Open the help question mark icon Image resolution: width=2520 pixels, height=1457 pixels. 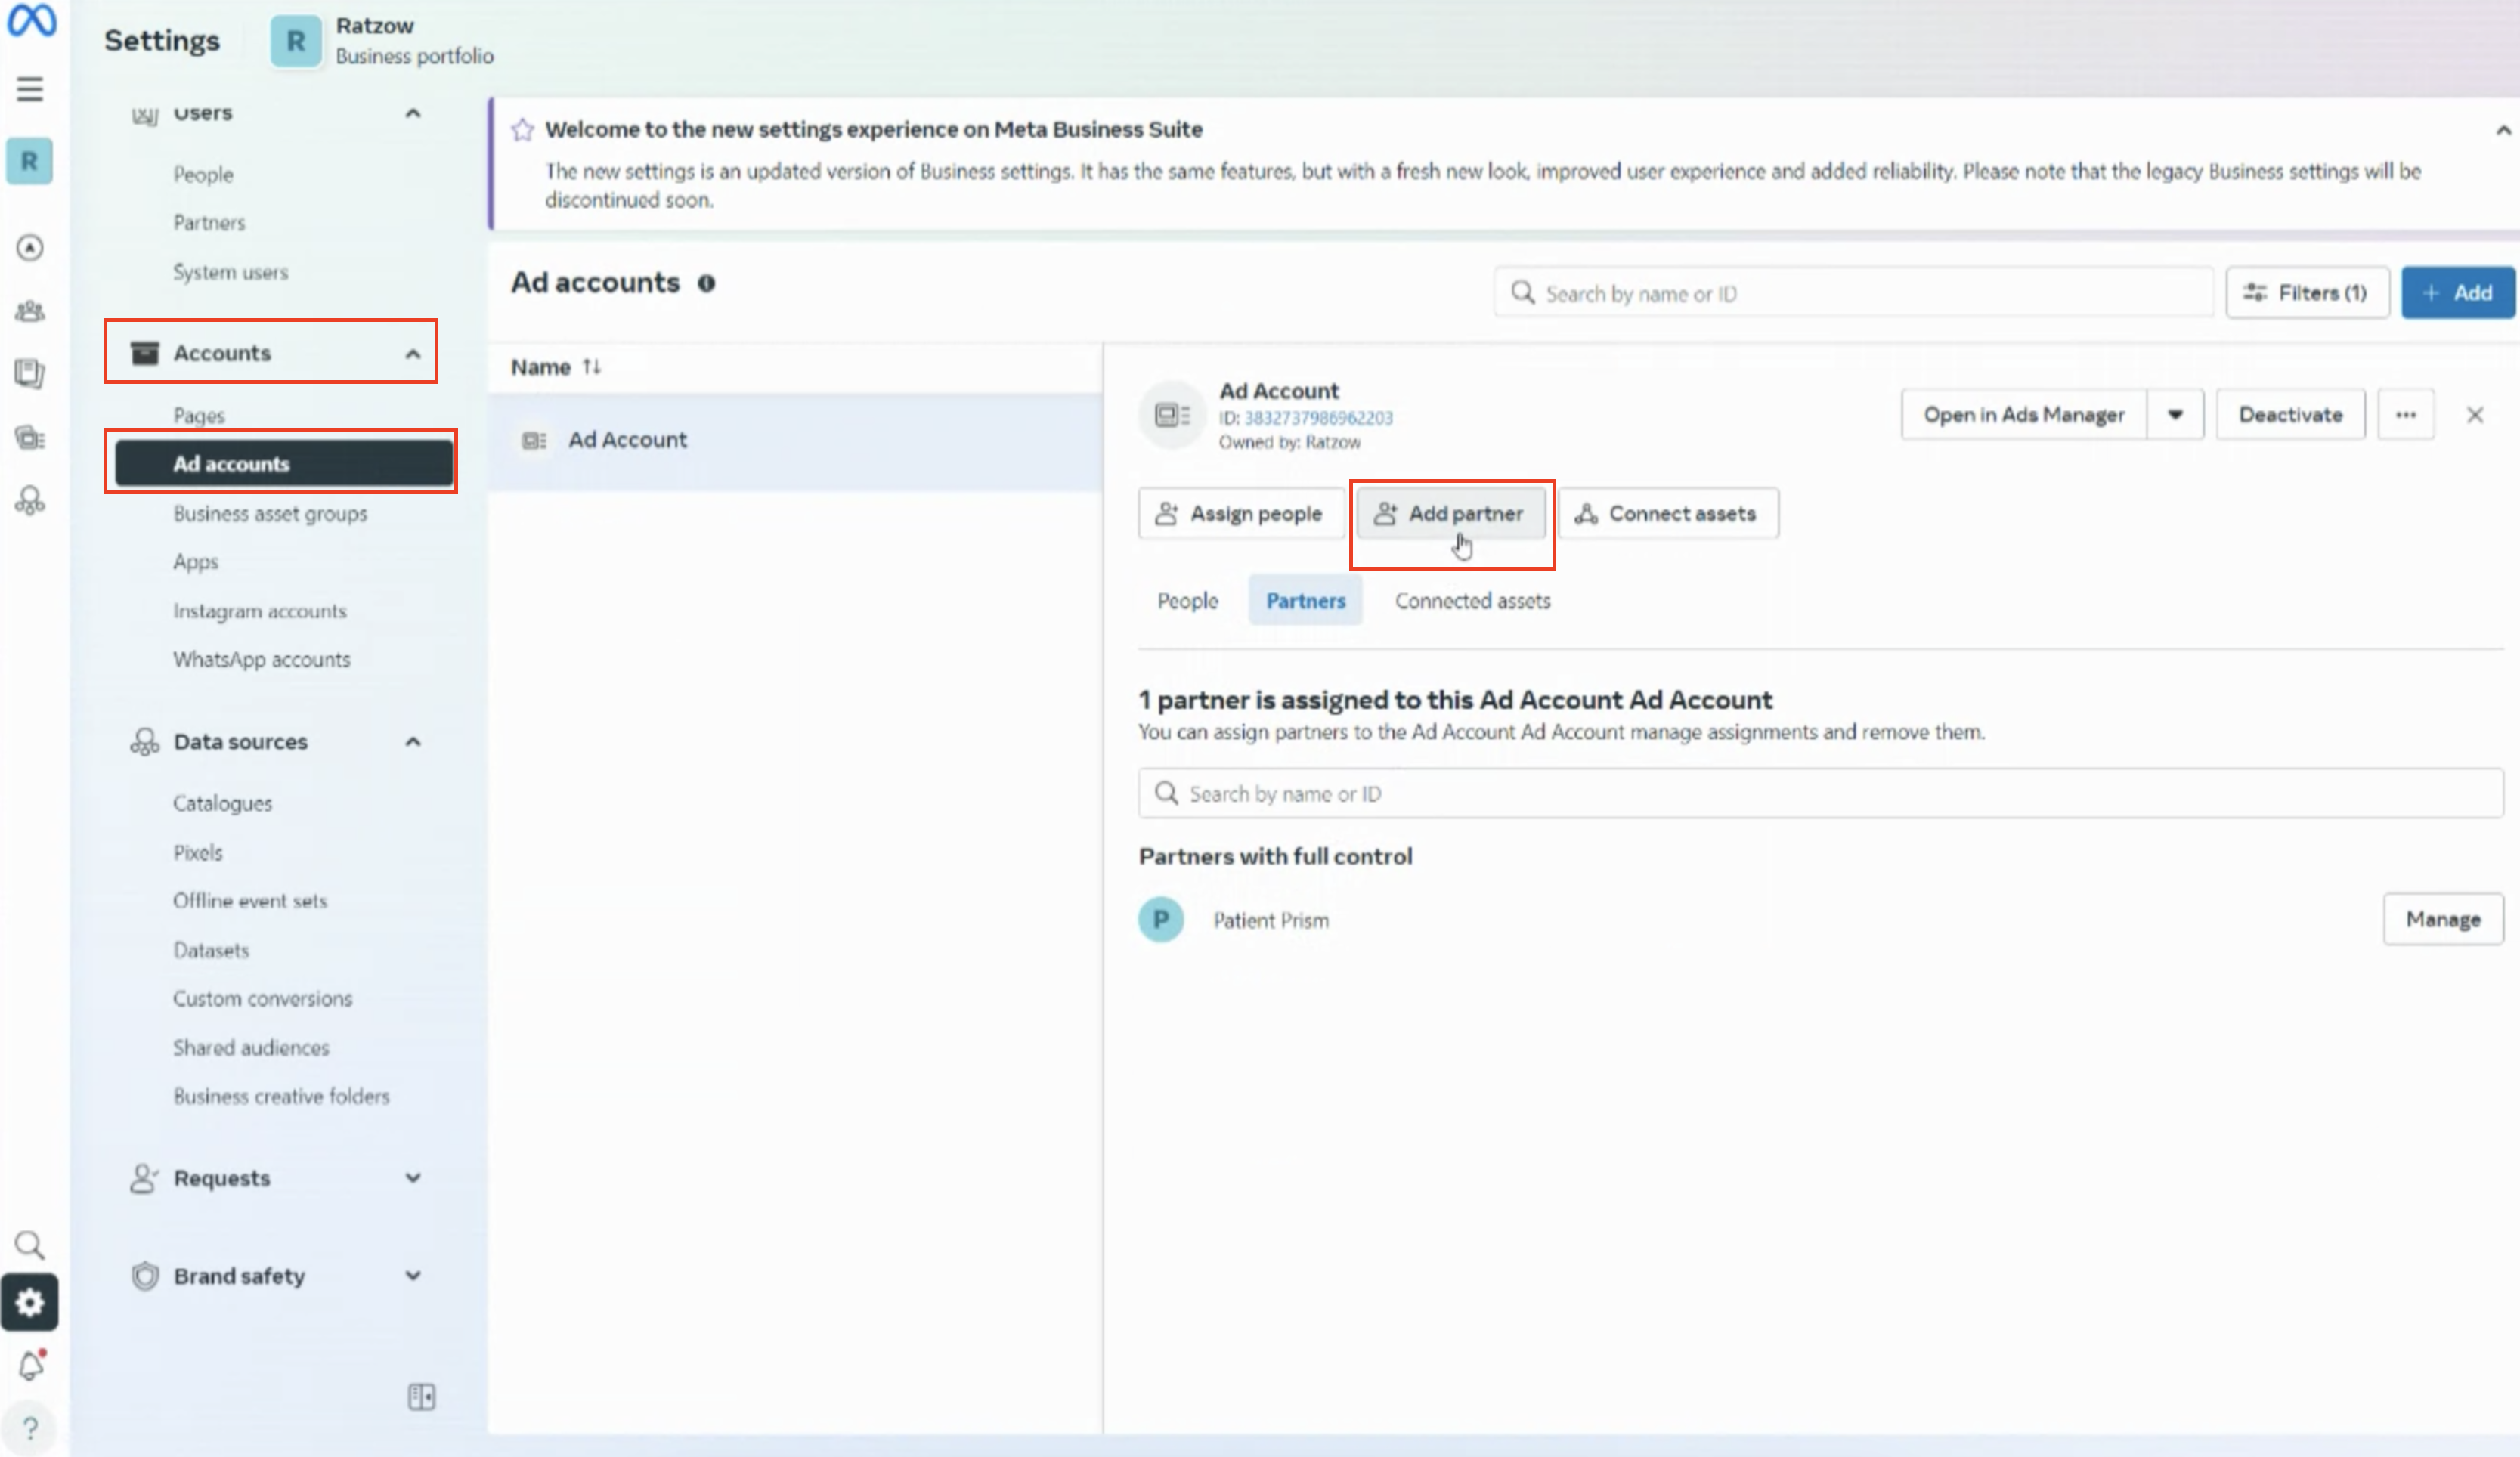click(30, 1428)
